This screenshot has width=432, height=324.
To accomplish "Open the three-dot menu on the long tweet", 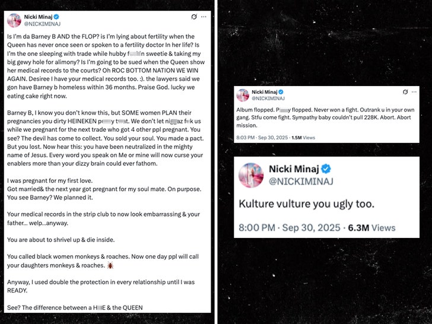I will tap(204, 15).
